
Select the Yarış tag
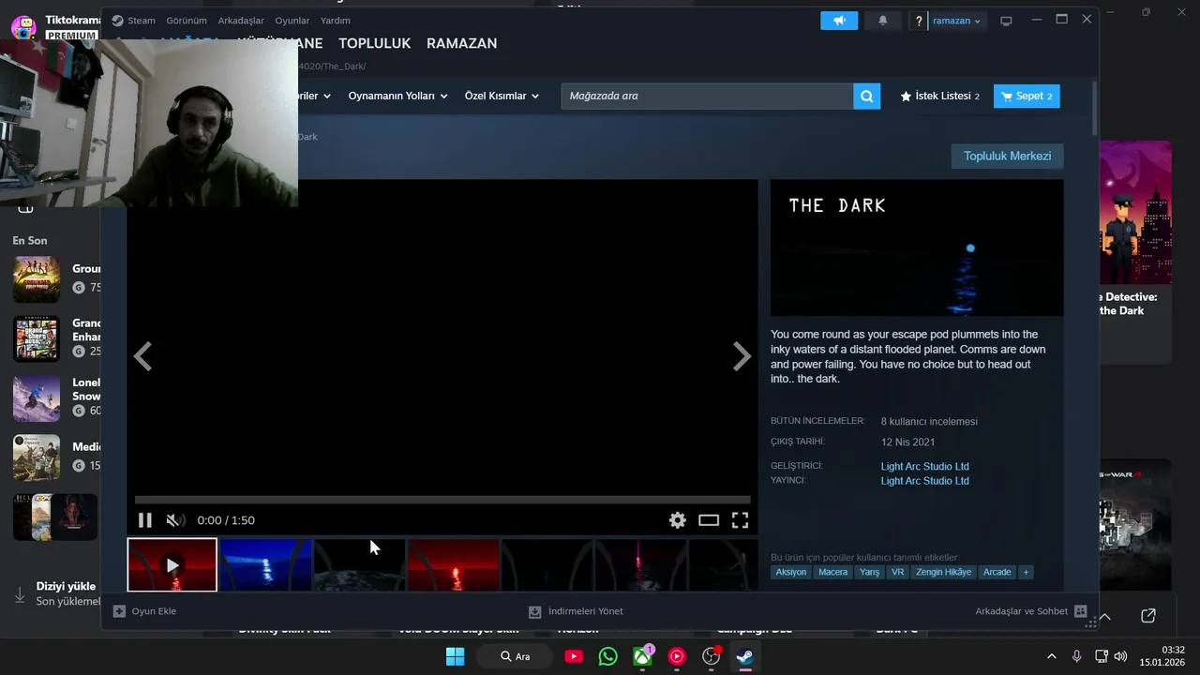click(x=869, y=572)
